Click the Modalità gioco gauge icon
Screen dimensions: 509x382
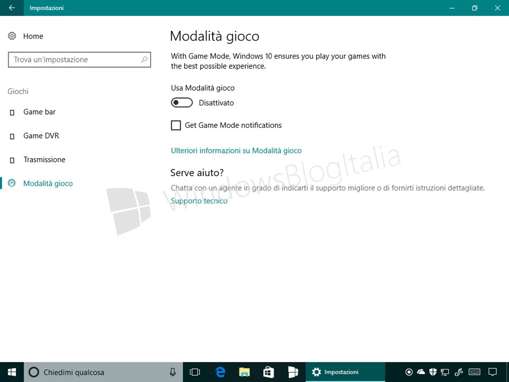[x=12, y=183]
